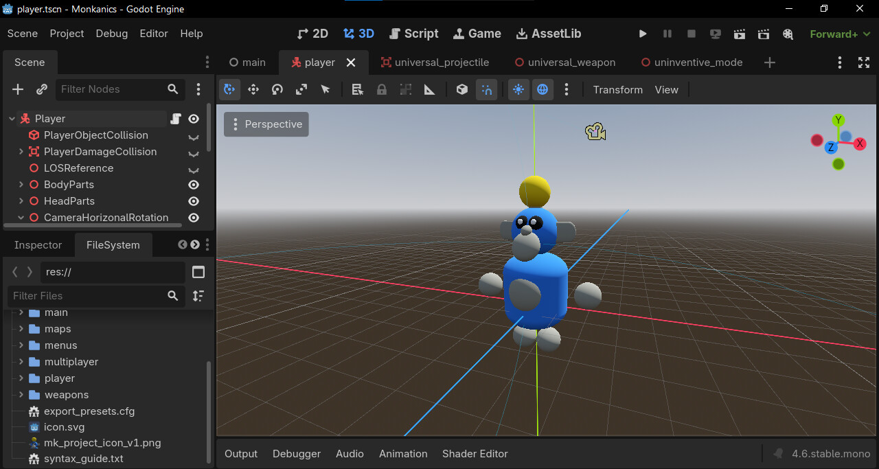Click the Ruler measurement tool icon
Image resolution: width=879 pixels, height=469 pixels.
pyautogui.click(x=430, y=89)
